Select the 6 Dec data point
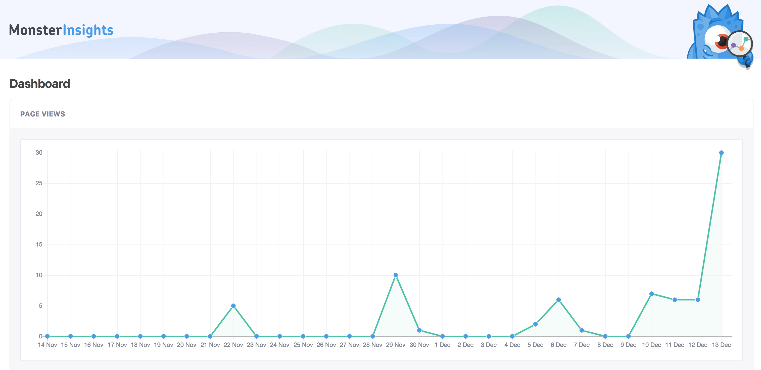The width and height of the screenshot is (761, 370). tap(559, 300)
